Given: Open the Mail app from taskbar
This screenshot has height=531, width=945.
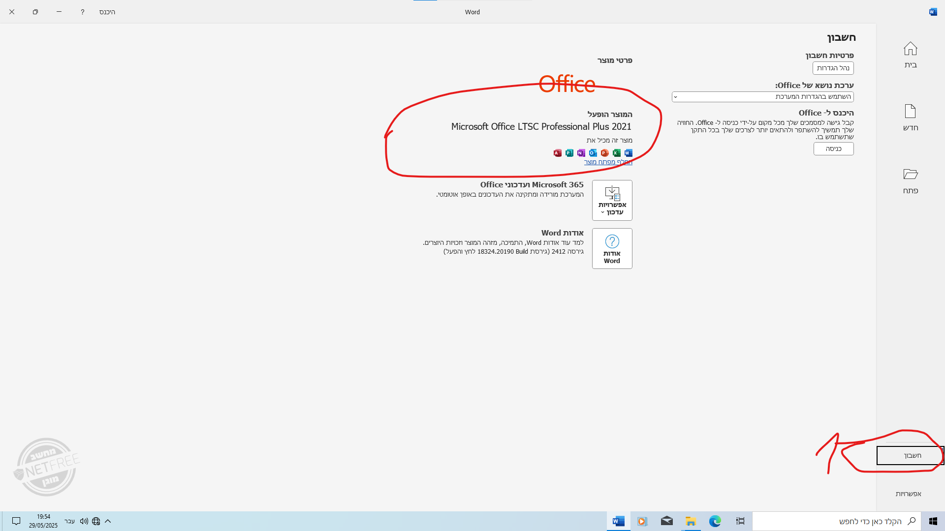Looking at the screenshot, I should click(666, 521).
